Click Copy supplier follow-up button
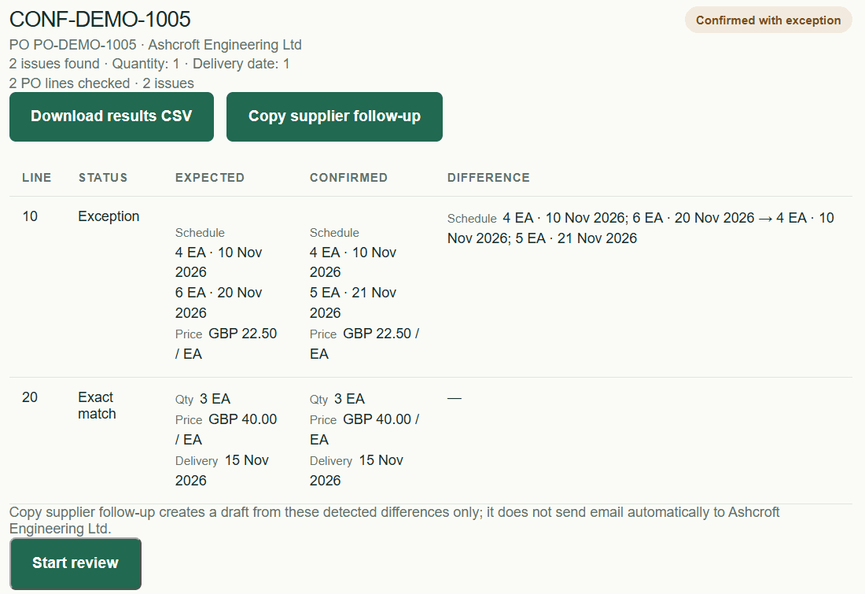Image resolution: width=865 pixels, height=594 pixels. tap(334, 116)
